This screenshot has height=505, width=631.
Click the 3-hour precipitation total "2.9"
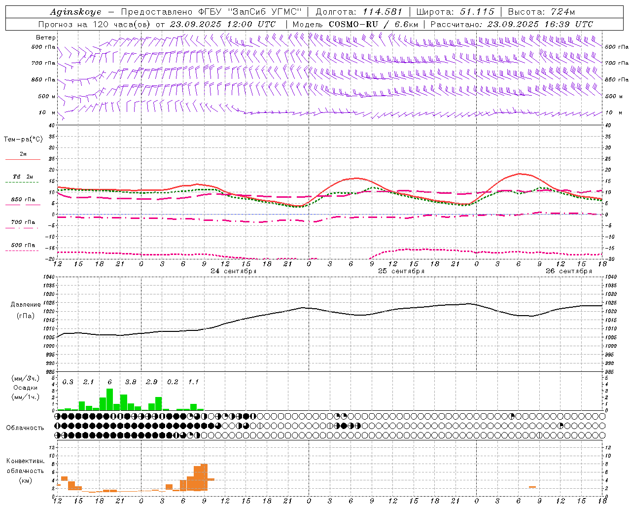click(x=151, y=382)
